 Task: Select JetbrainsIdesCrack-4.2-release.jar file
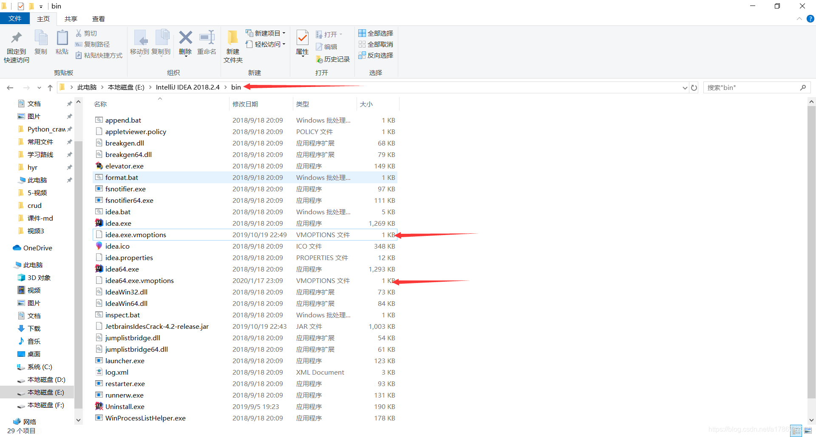tap(244, 326)
